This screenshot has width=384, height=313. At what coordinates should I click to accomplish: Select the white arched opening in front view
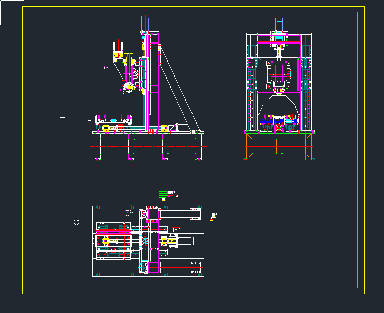click(x=279, y=104)
